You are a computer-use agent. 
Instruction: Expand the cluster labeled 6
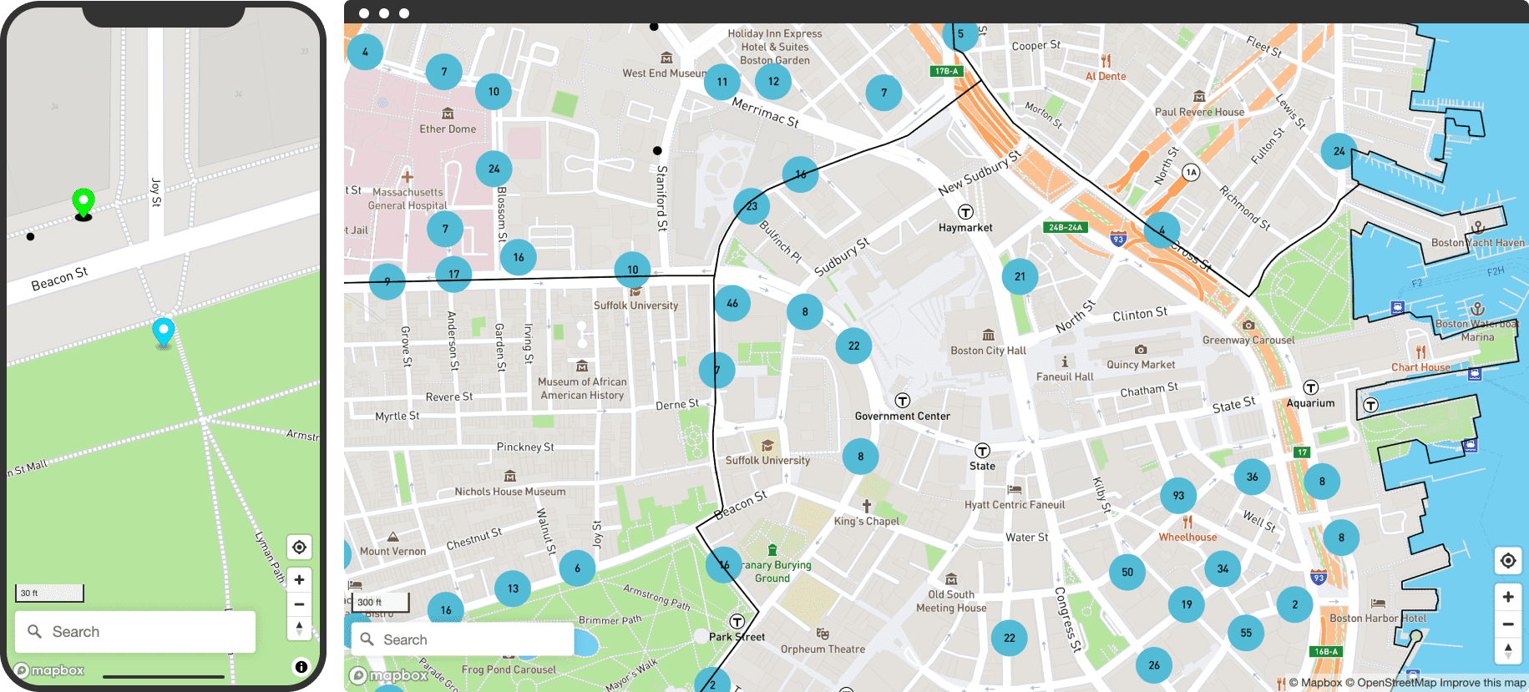pos(577,568)
